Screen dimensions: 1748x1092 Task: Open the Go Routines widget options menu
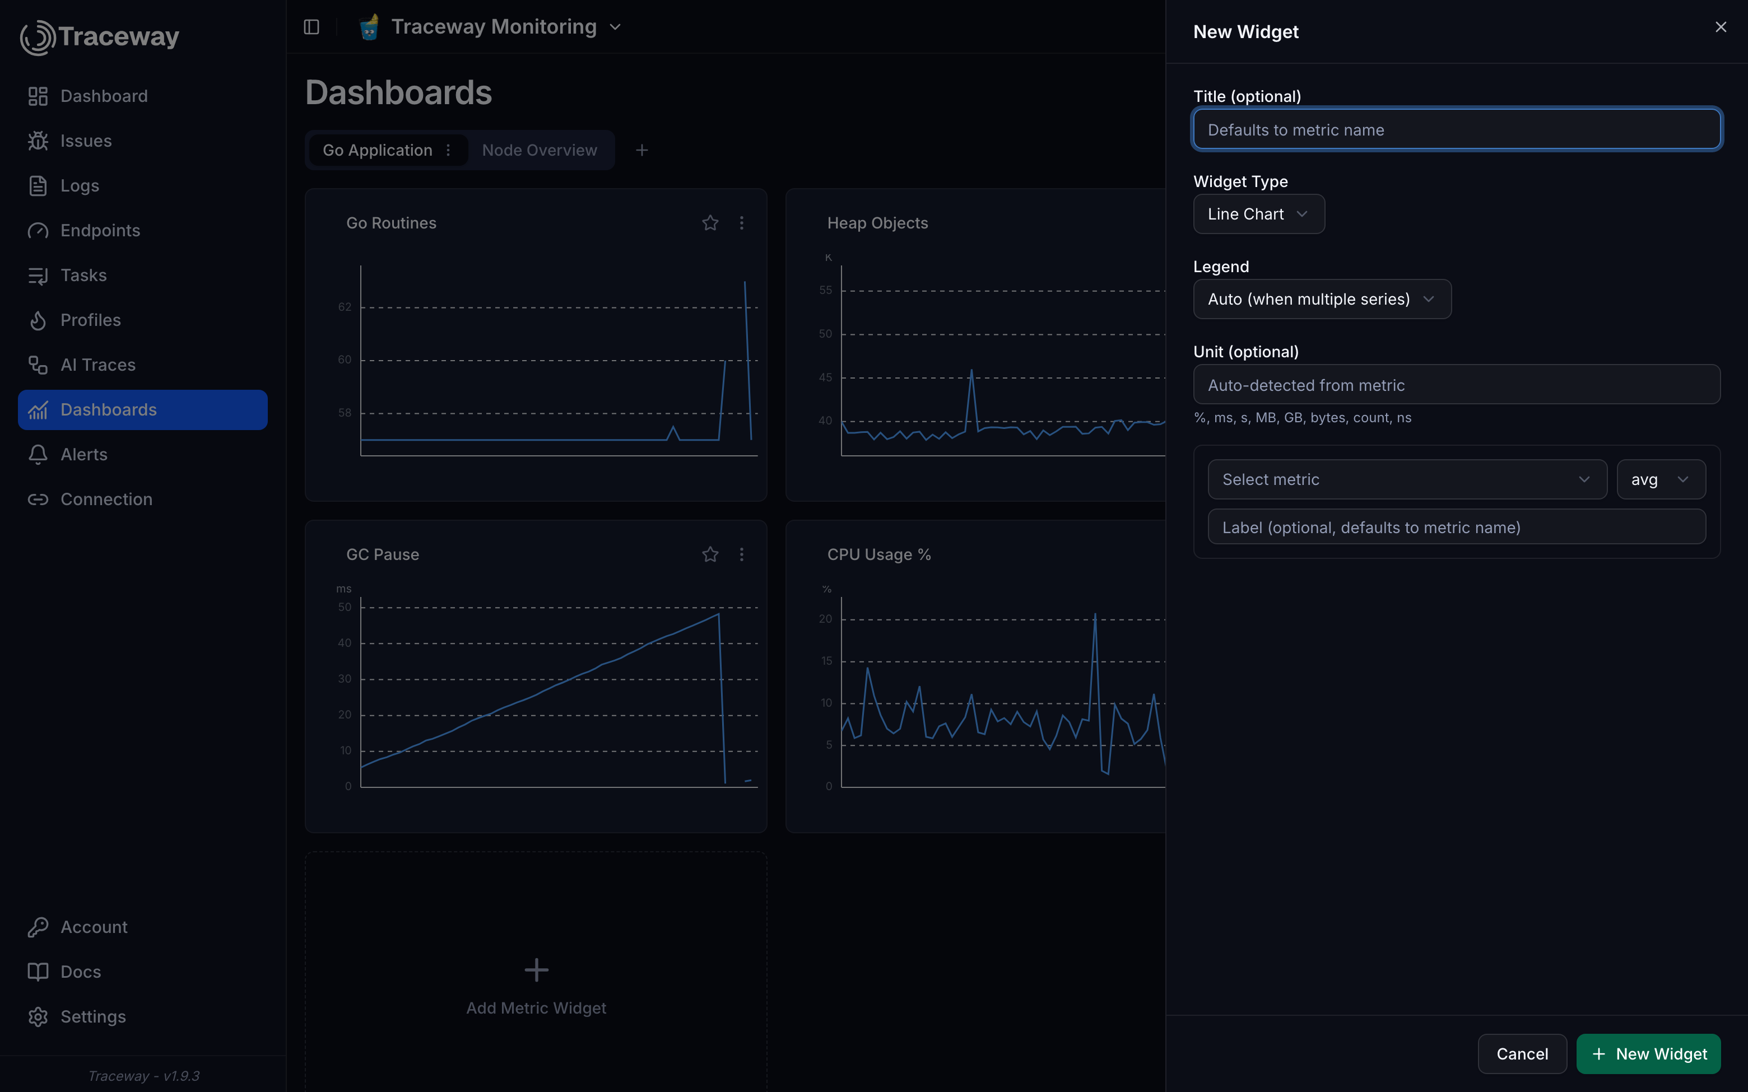[x=742, y=223]
